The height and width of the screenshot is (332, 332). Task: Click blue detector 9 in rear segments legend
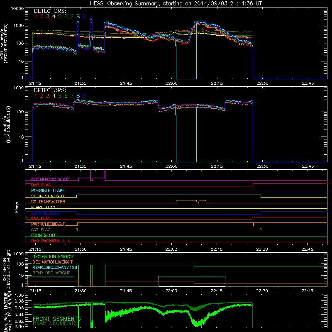tap(84, 96)
